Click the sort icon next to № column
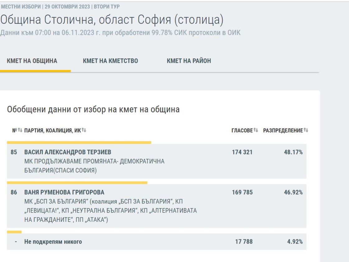 (20, 130)
